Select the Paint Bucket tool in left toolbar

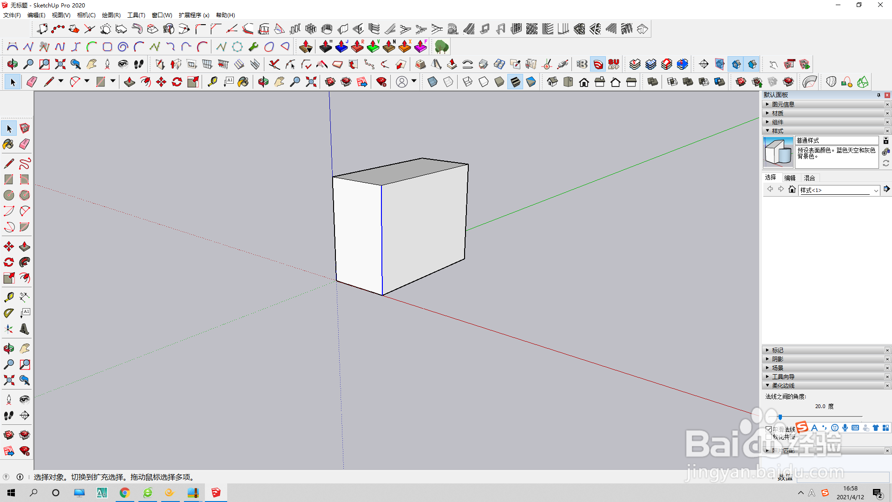point(8,144)
